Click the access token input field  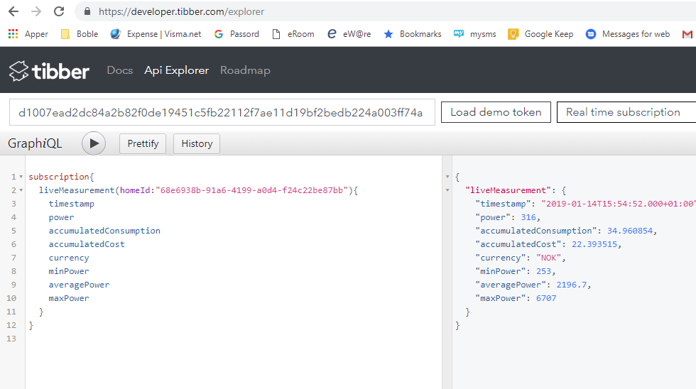(222, 112)
